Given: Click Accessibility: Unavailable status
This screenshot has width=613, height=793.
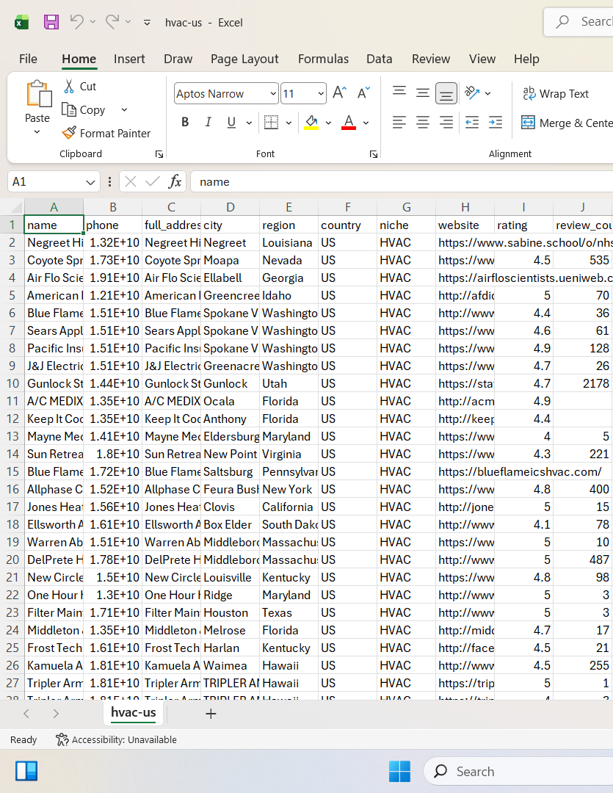Looking at the screenshot, I should click(116, 740).
